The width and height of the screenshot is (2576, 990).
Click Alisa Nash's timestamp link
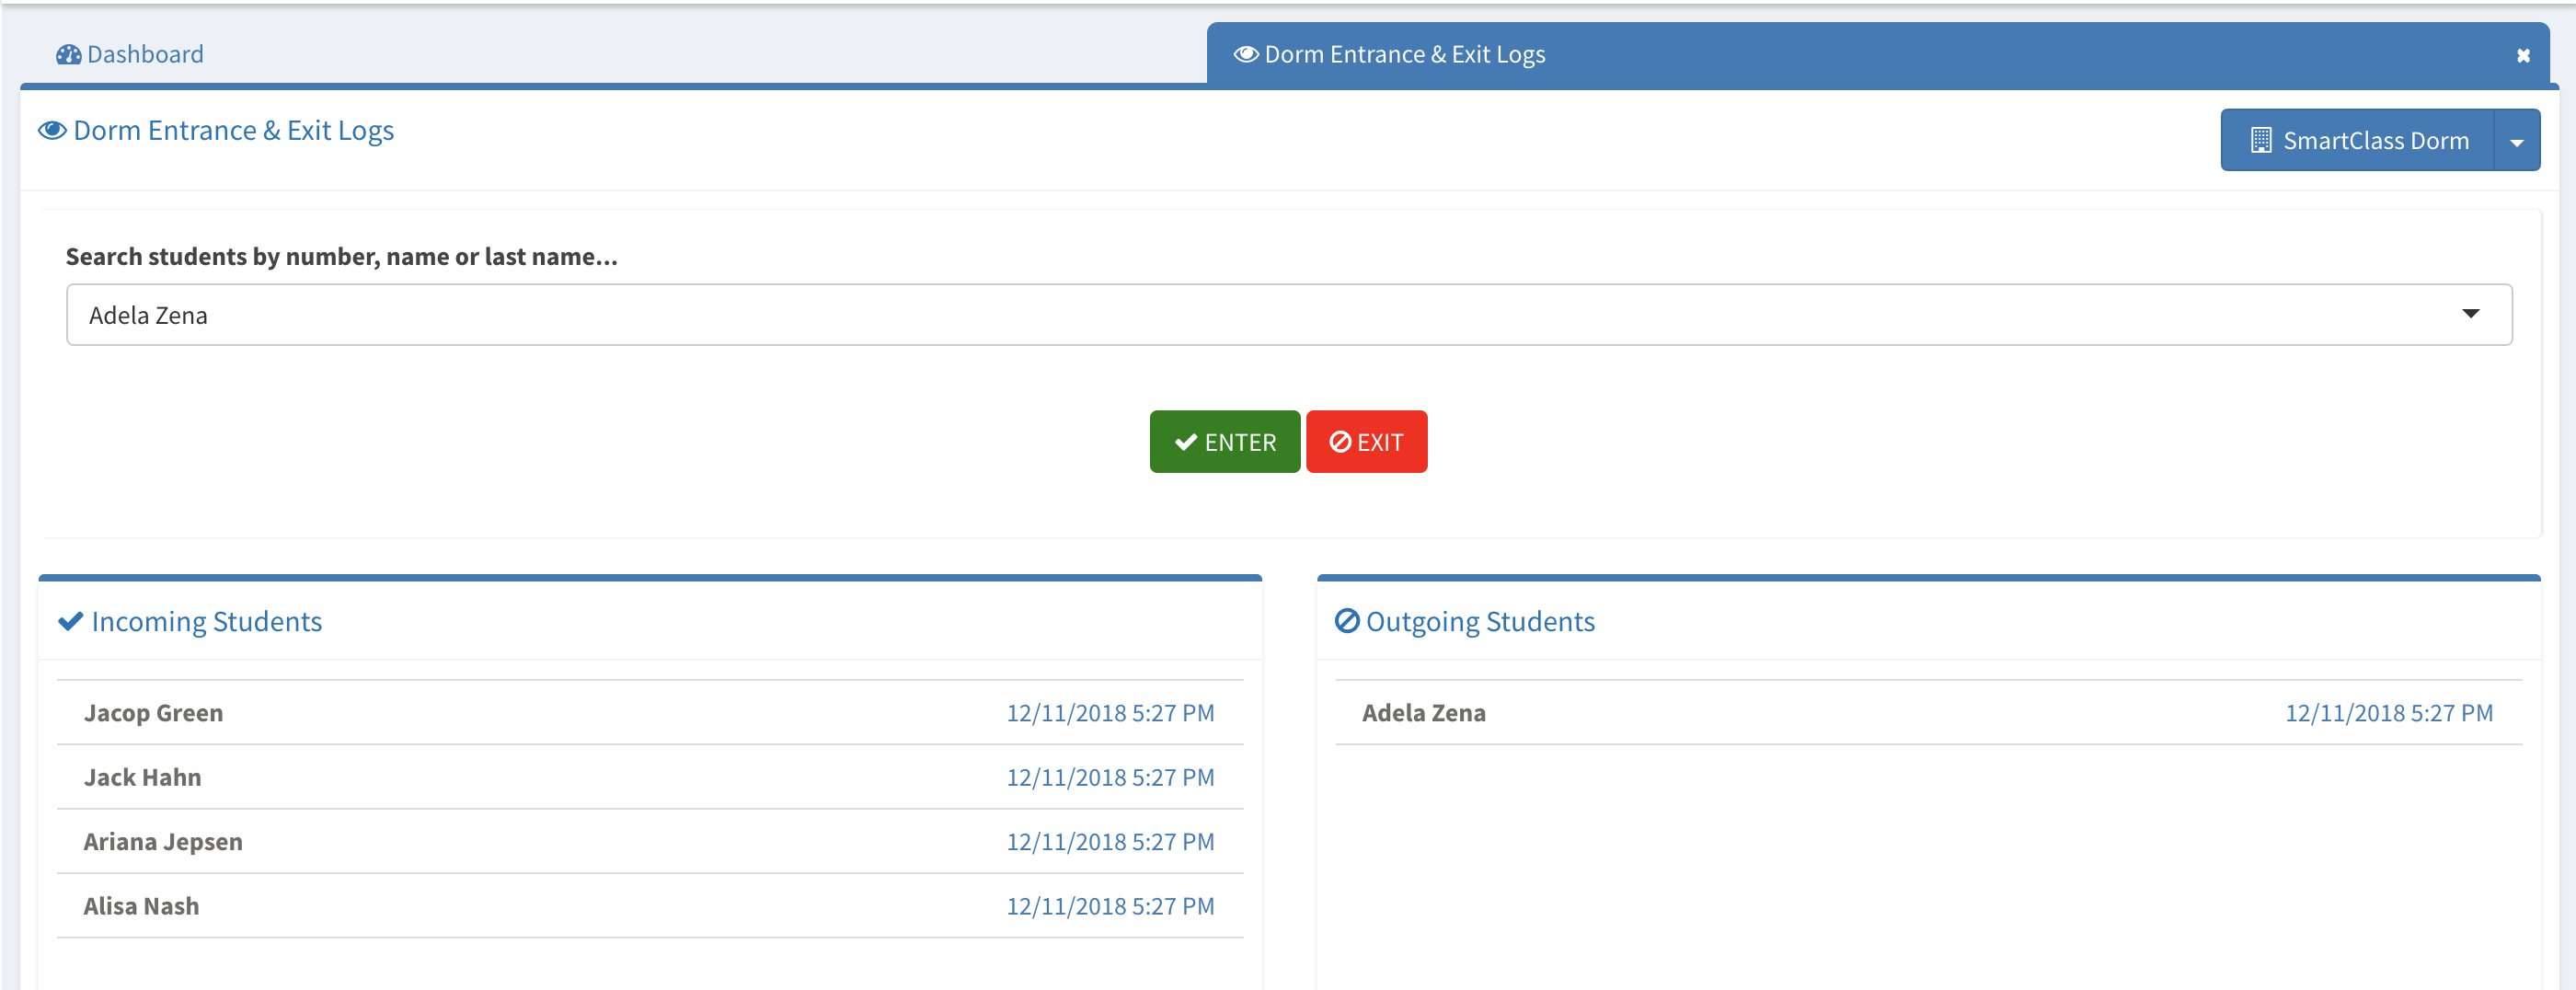1109,907
